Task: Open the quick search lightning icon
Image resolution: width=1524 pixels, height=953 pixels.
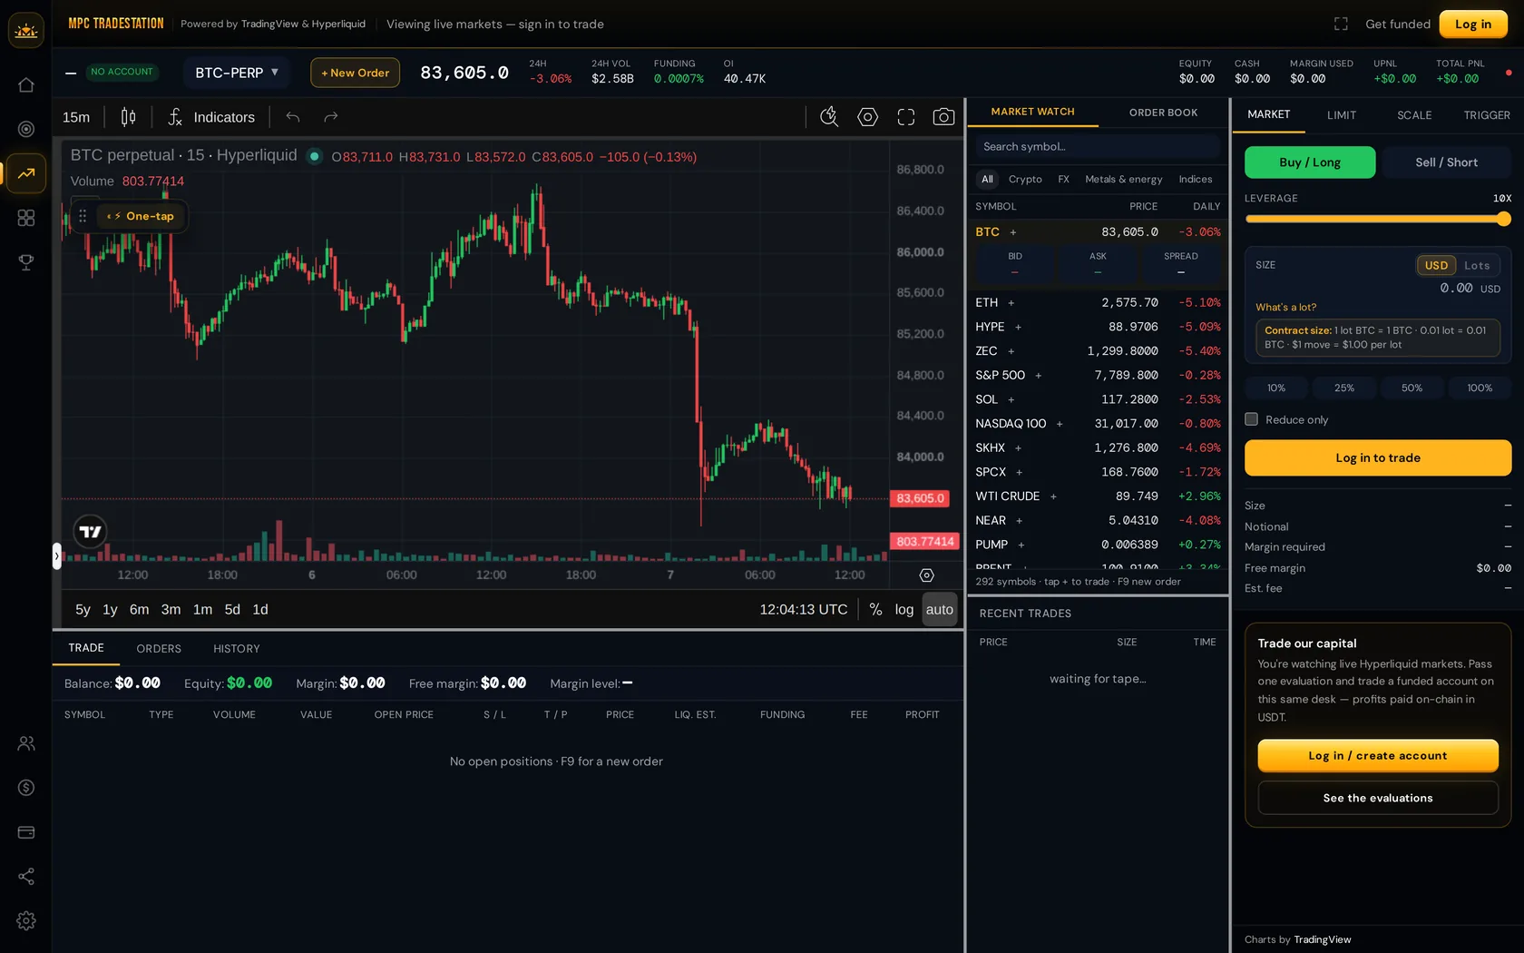Action: [829, 117]
